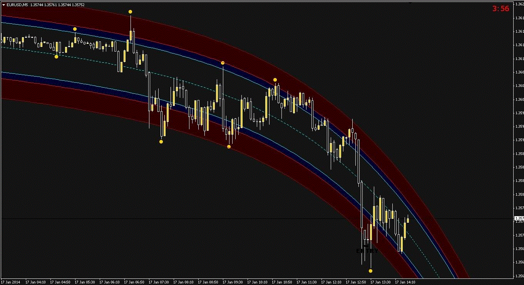Click the 17 Jan 04:10 time label
The height and width of the screenshot is (285, 524).
35,282
